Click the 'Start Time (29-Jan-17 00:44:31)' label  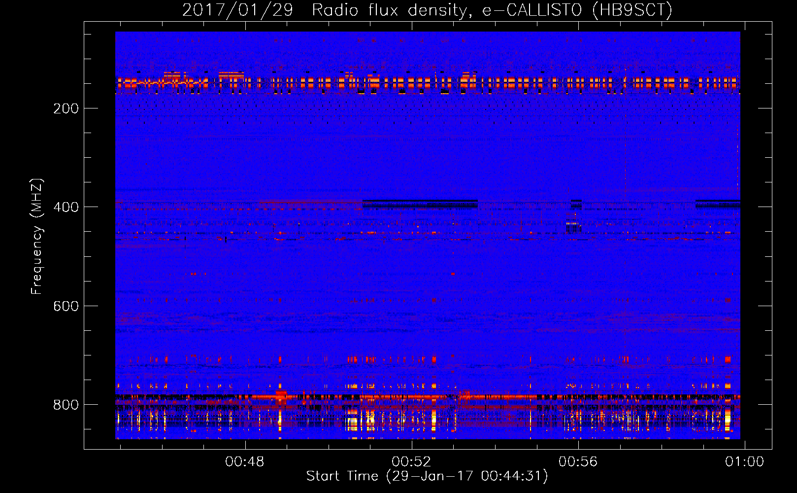pos(427,476)
